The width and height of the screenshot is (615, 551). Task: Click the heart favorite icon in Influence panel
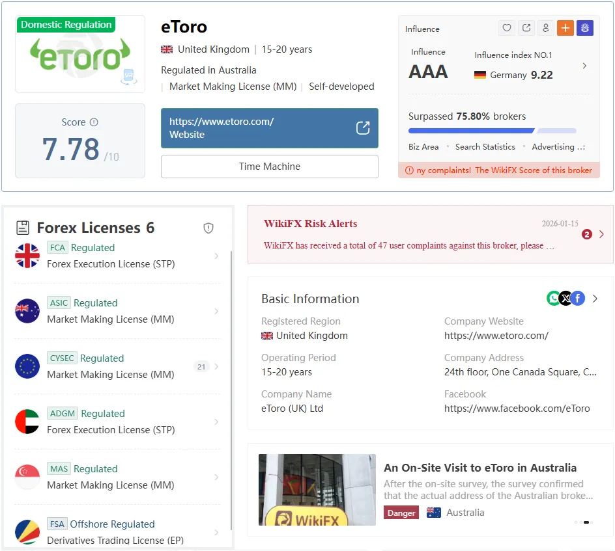click(x=507, y=28)
